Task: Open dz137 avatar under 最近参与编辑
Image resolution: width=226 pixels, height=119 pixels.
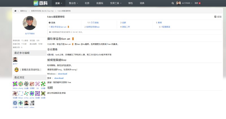Action: (15, 59)
